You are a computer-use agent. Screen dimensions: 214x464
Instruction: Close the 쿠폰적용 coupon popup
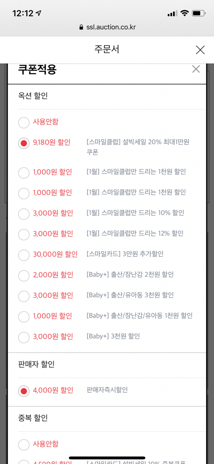pos(196,69)
